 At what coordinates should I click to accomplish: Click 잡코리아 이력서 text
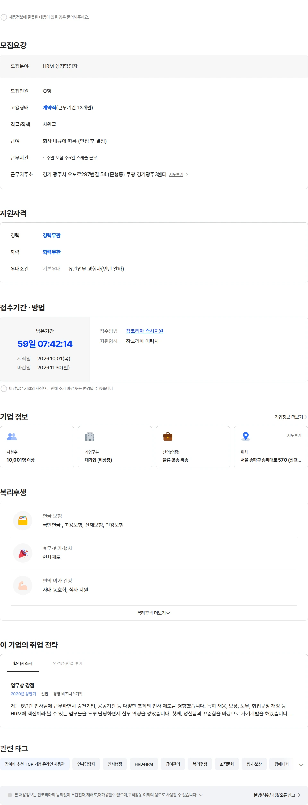142,341
